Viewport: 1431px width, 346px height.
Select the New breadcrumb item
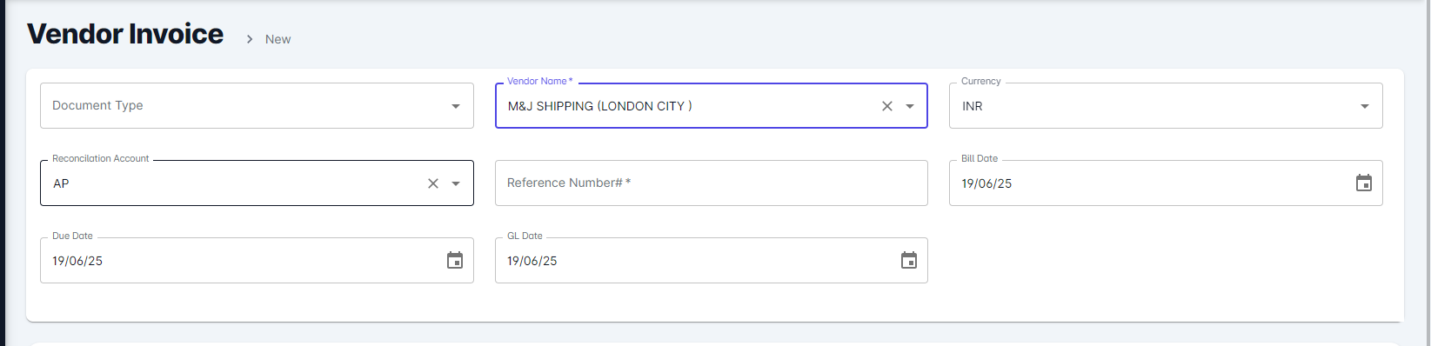click(x=278, y=39)
